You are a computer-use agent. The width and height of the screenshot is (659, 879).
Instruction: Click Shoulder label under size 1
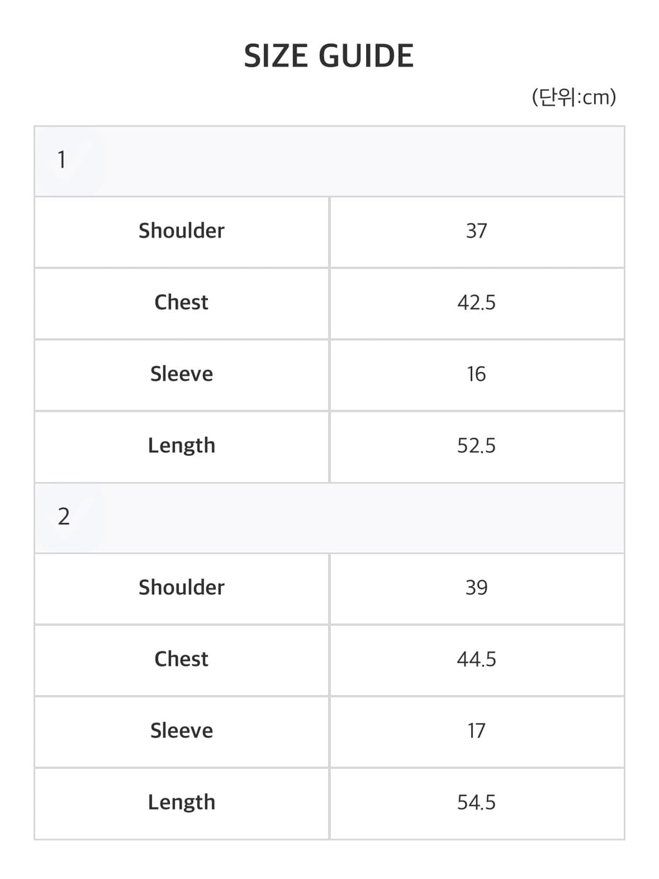182,231
